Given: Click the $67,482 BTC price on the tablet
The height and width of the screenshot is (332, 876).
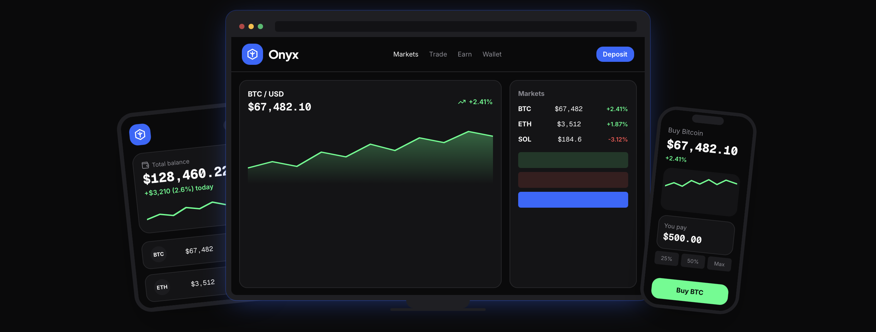Looking at the screenshot, I should pos(199,250).
